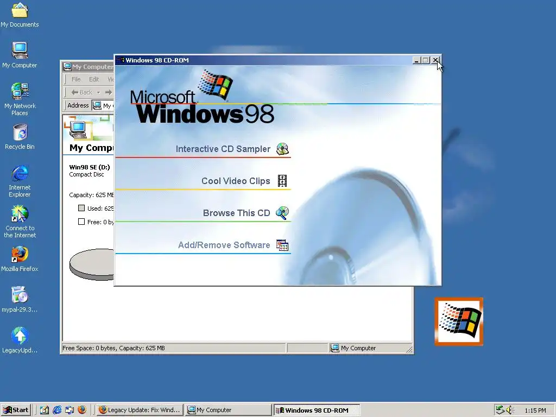Click the 1:15 PM system clock

pyautogui.click(x=535, y=410)
